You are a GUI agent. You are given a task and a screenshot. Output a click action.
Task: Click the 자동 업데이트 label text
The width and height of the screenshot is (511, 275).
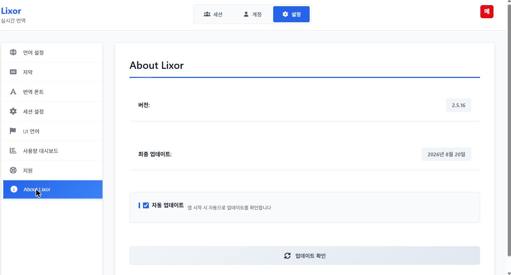[x=168, y=205]
